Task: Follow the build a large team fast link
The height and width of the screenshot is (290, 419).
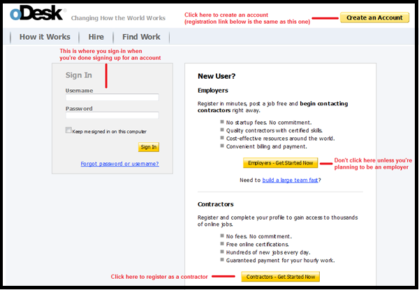Action: tap(290, 180)
